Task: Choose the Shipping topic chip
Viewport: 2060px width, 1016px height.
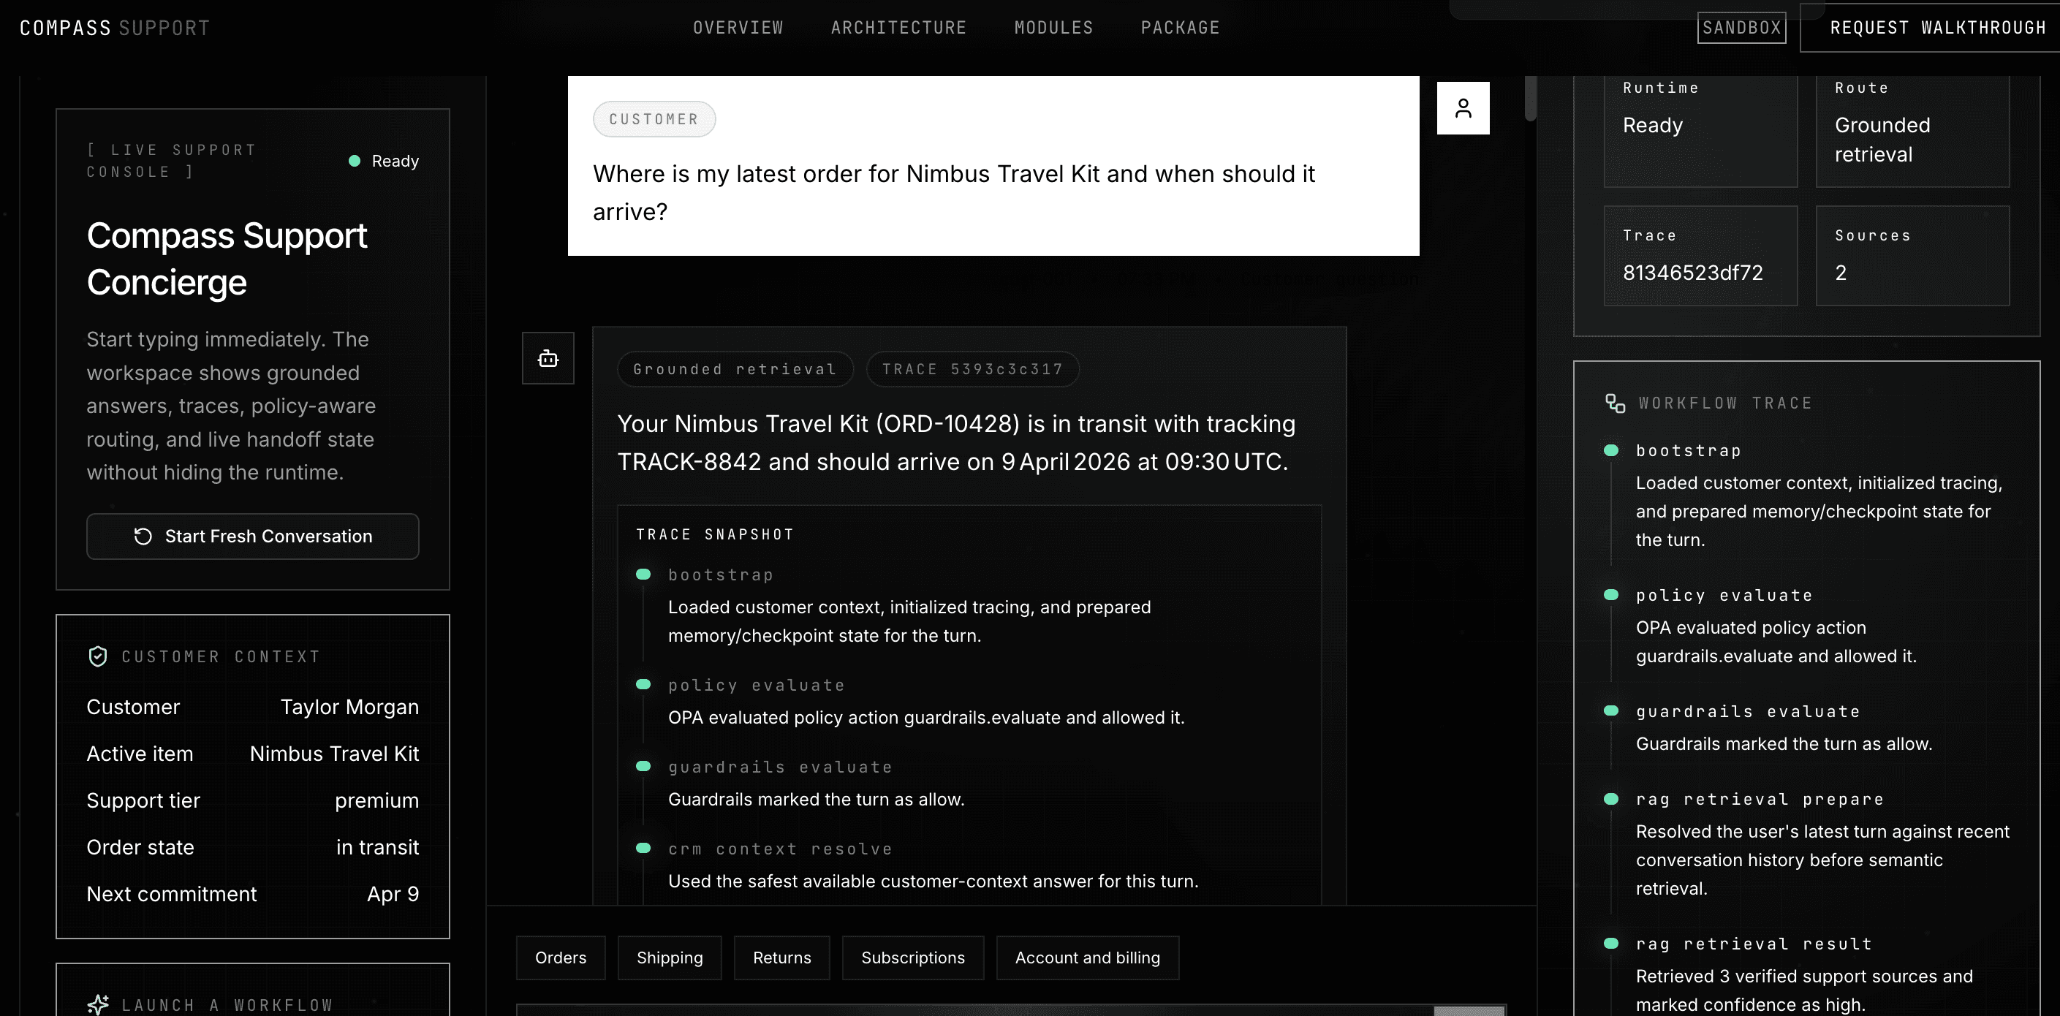Action: pos(670,958)
